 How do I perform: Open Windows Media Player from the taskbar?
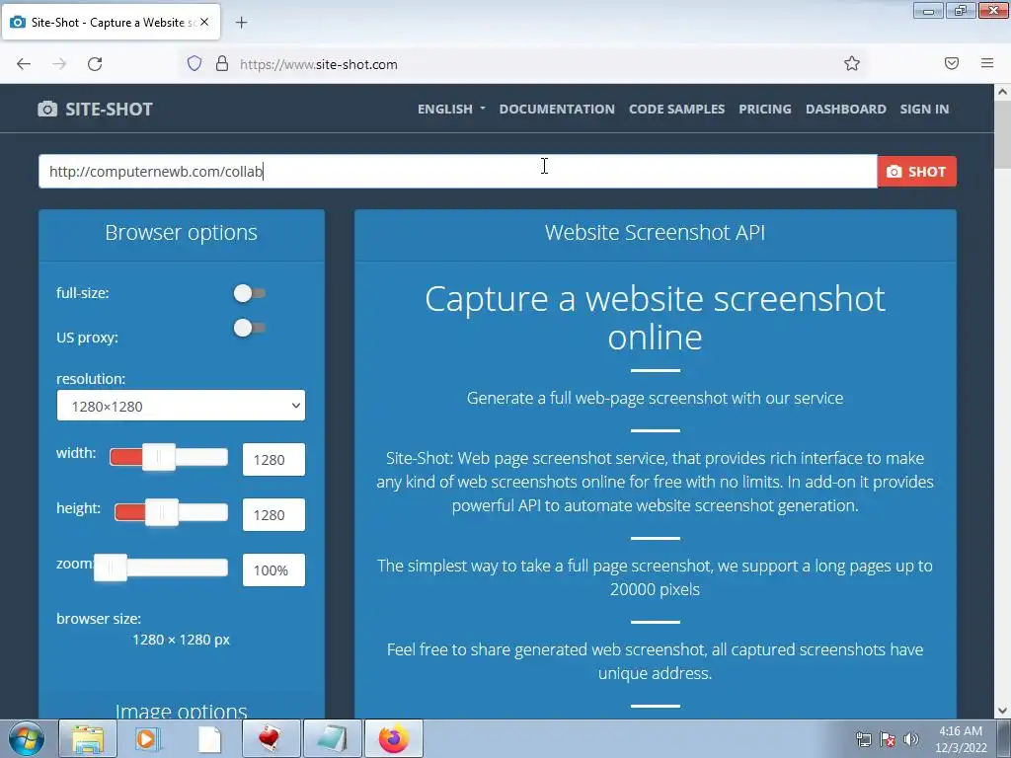[x=148, y=738]
